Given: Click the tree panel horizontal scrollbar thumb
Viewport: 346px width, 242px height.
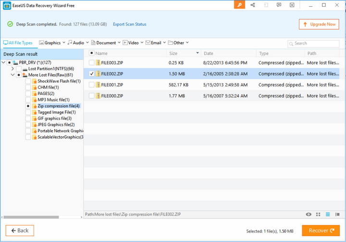Looking at the screenshot, I should [x=31, y=217].
